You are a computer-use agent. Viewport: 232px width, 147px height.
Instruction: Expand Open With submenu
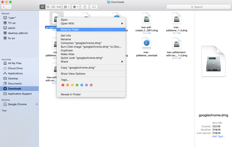tap(91, 23)
